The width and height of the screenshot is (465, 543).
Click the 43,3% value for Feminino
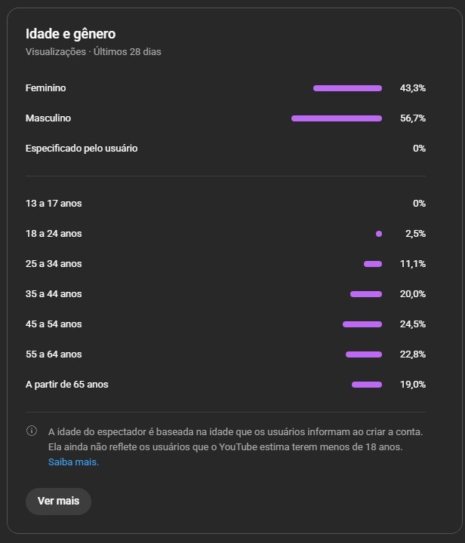pos(413,88)
